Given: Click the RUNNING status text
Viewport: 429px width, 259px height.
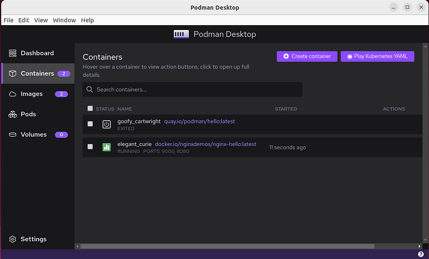Looking at the screenshot, I should click(128, 151).
